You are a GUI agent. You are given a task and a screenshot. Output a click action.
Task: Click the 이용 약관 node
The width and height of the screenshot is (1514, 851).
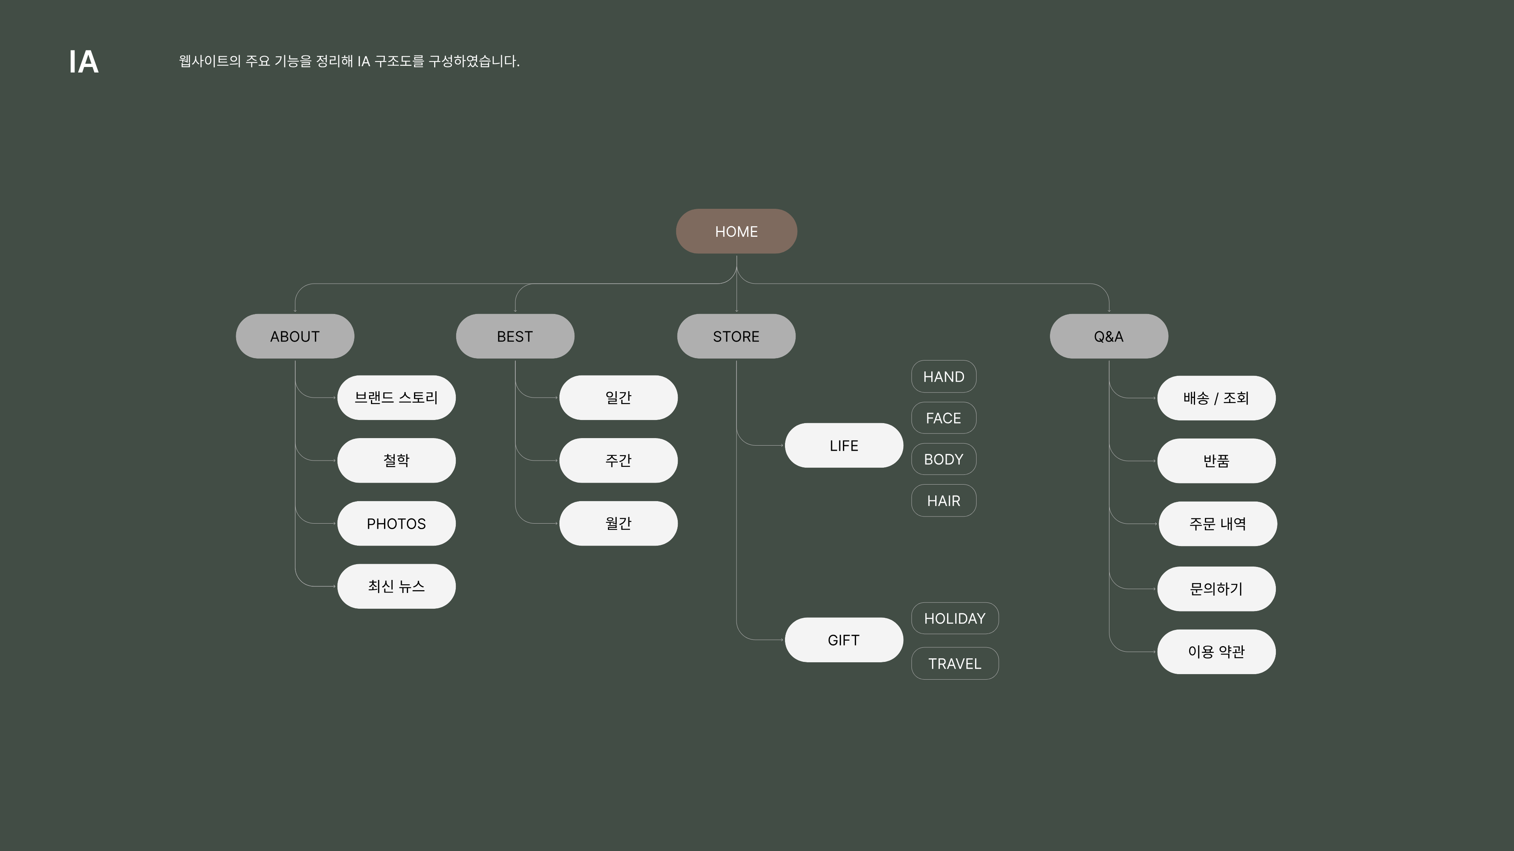point(1217,652)
